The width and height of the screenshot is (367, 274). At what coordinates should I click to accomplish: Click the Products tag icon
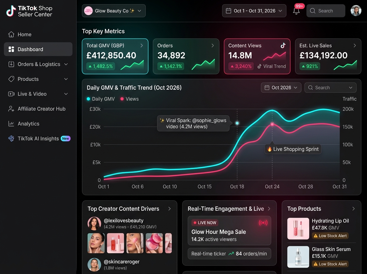click(x=11, y=79)
